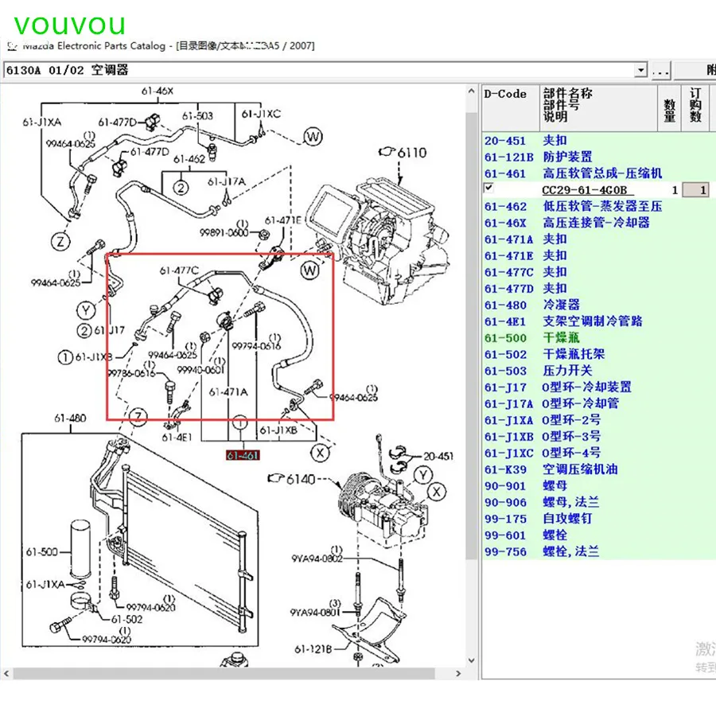Click the 61-46X label atop diagram

158,91
